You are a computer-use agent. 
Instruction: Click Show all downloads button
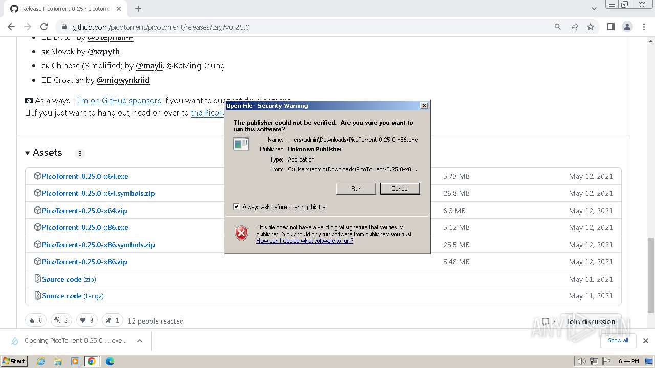(x=618, y=340)
